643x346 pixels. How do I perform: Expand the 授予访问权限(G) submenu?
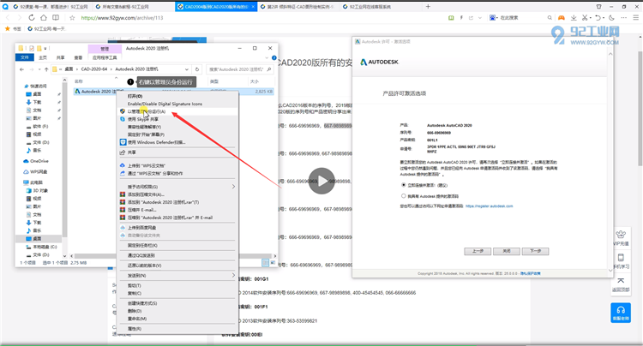tap(177, 187)
